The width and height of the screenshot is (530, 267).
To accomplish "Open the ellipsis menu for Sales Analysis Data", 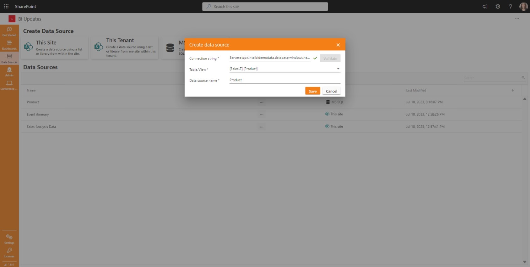I will click(262, 127).
